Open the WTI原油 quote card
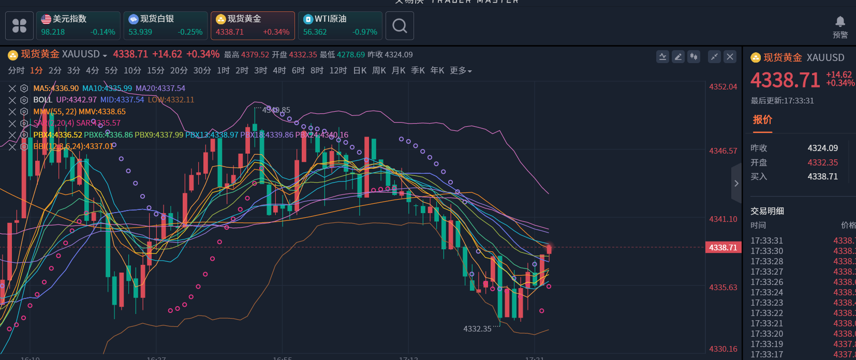 pyautogui.click(x=340, y=26)
